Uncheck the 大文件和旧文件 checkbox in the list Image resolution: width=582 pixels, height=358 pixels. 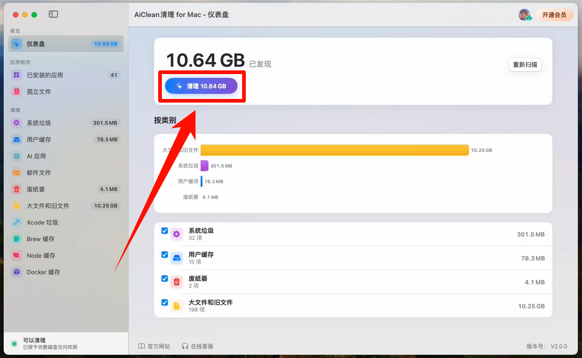click(x=165, y=302)
